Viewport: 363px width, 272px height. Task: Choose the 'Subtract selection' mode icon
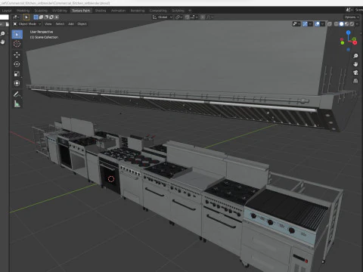[46, 17]
